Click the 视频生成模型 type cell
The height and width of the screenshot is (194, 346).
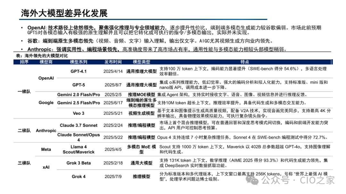pyautogui.click(x=142, y=113)
